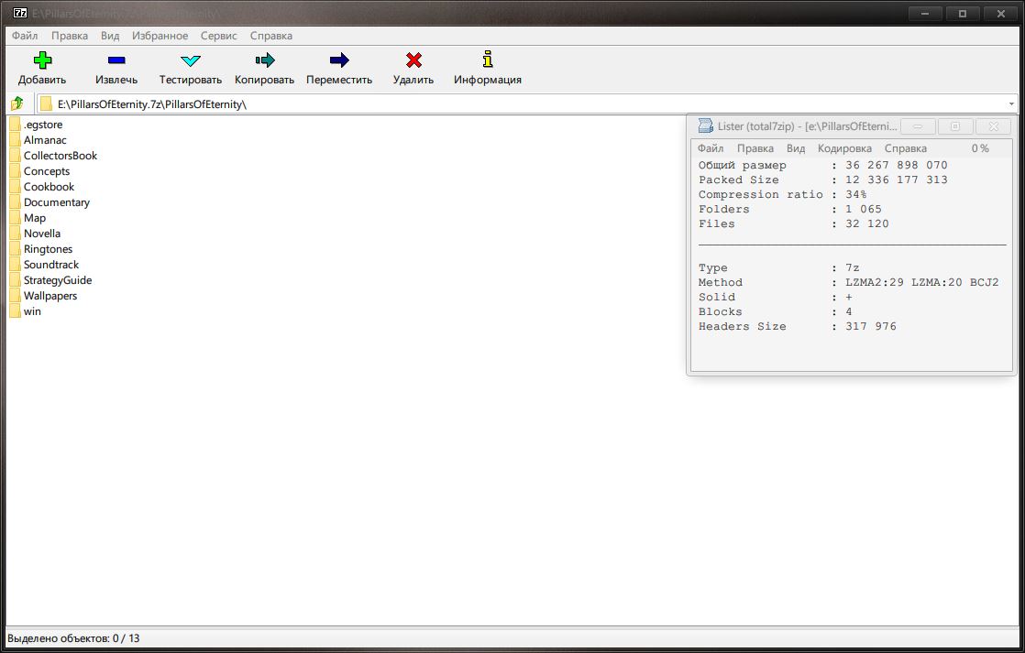Viewport: 1025px width, 653px height.
Task: Click the Move (Переместить) blue arrow icon
Action: 339,60
